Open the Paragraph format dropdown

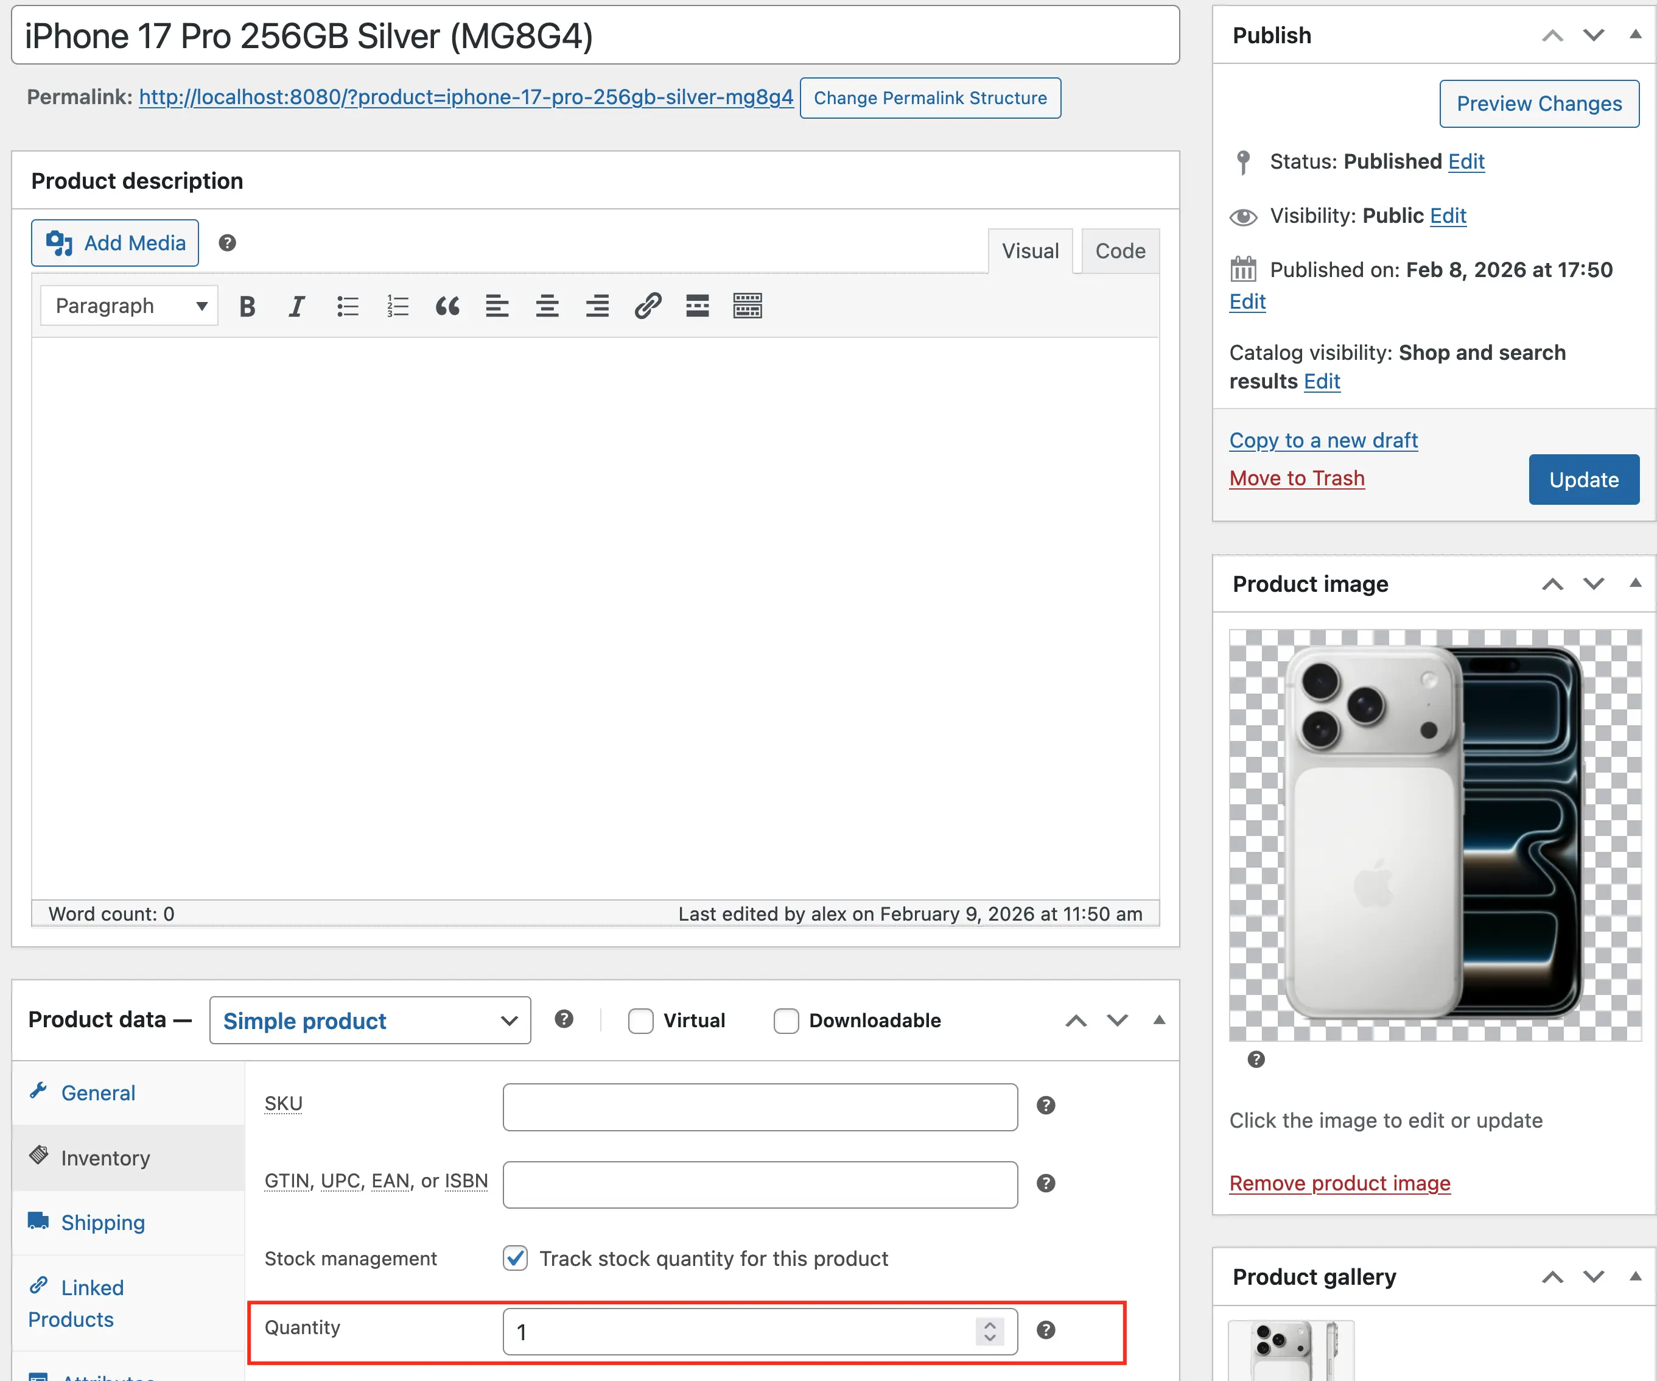[x=130, y=306]
